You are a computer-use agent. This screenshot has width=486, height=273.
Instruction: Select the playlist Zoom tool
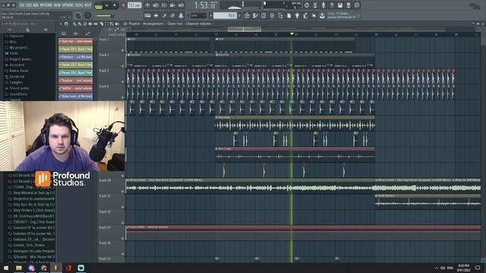pos(112,24)
